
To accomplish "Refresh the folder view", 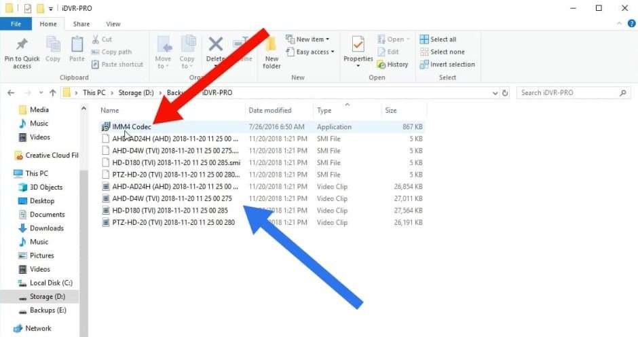I will point(505,93).
